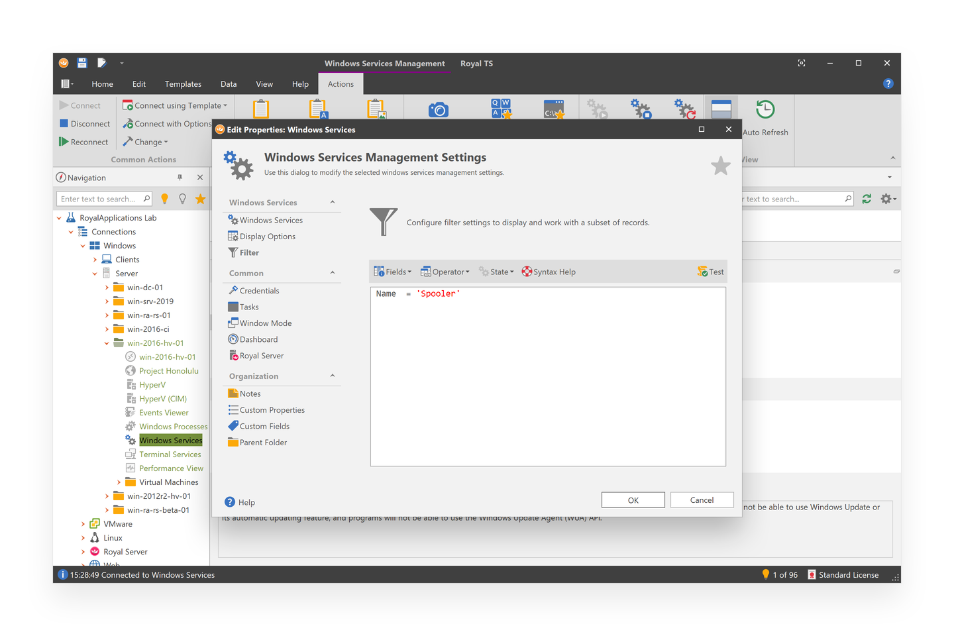954x636 pixels.
Task: Click the Cancel button
Action: (702, 500)
